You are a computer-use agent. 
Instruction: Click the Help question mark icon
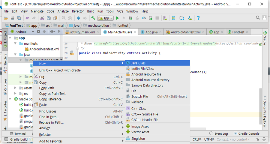(x=198, y=18)
